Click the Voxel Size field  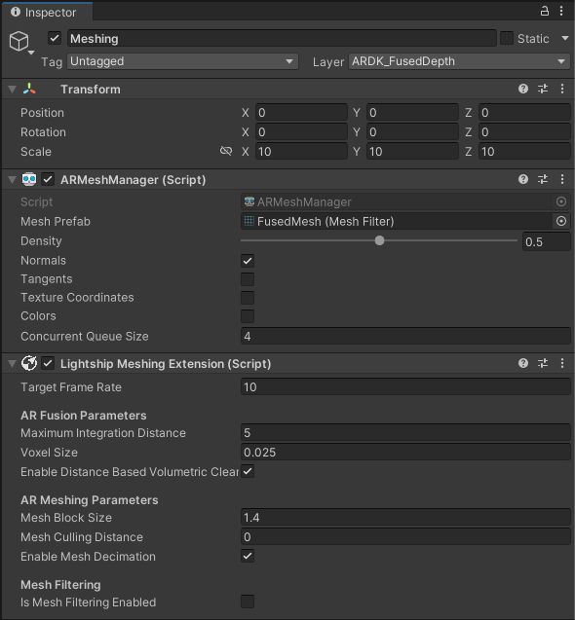click(x=405, y=452)
